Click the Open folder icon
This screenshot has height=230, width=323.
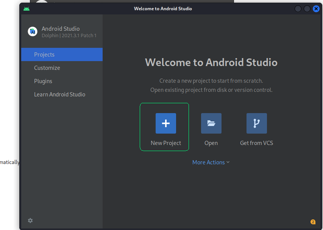(x=211, y=123)
